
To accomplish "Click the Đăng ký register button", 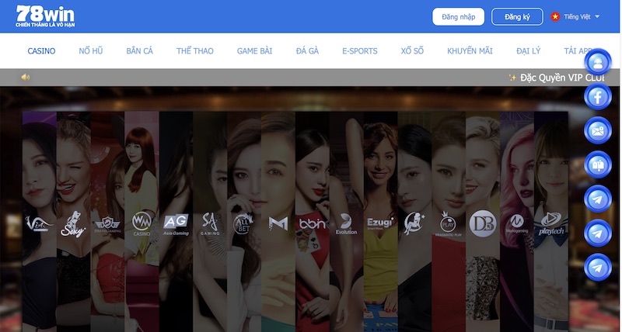I will [517, 16].
